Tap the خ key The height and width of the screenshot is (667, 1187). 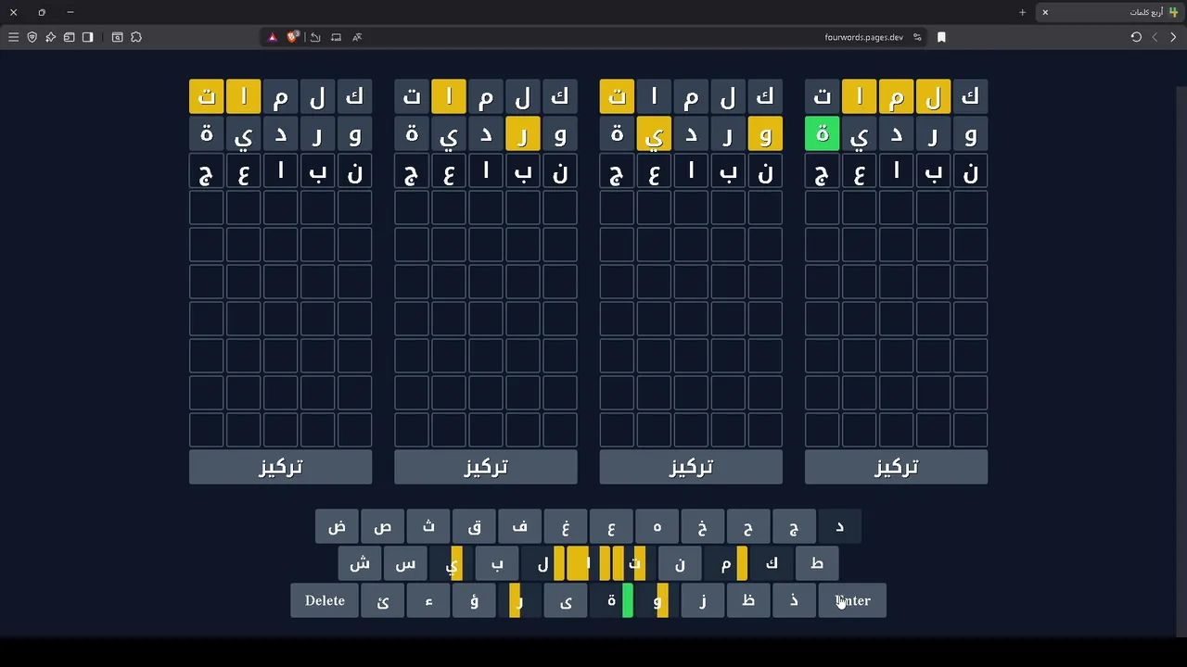[x=702, y=526]
